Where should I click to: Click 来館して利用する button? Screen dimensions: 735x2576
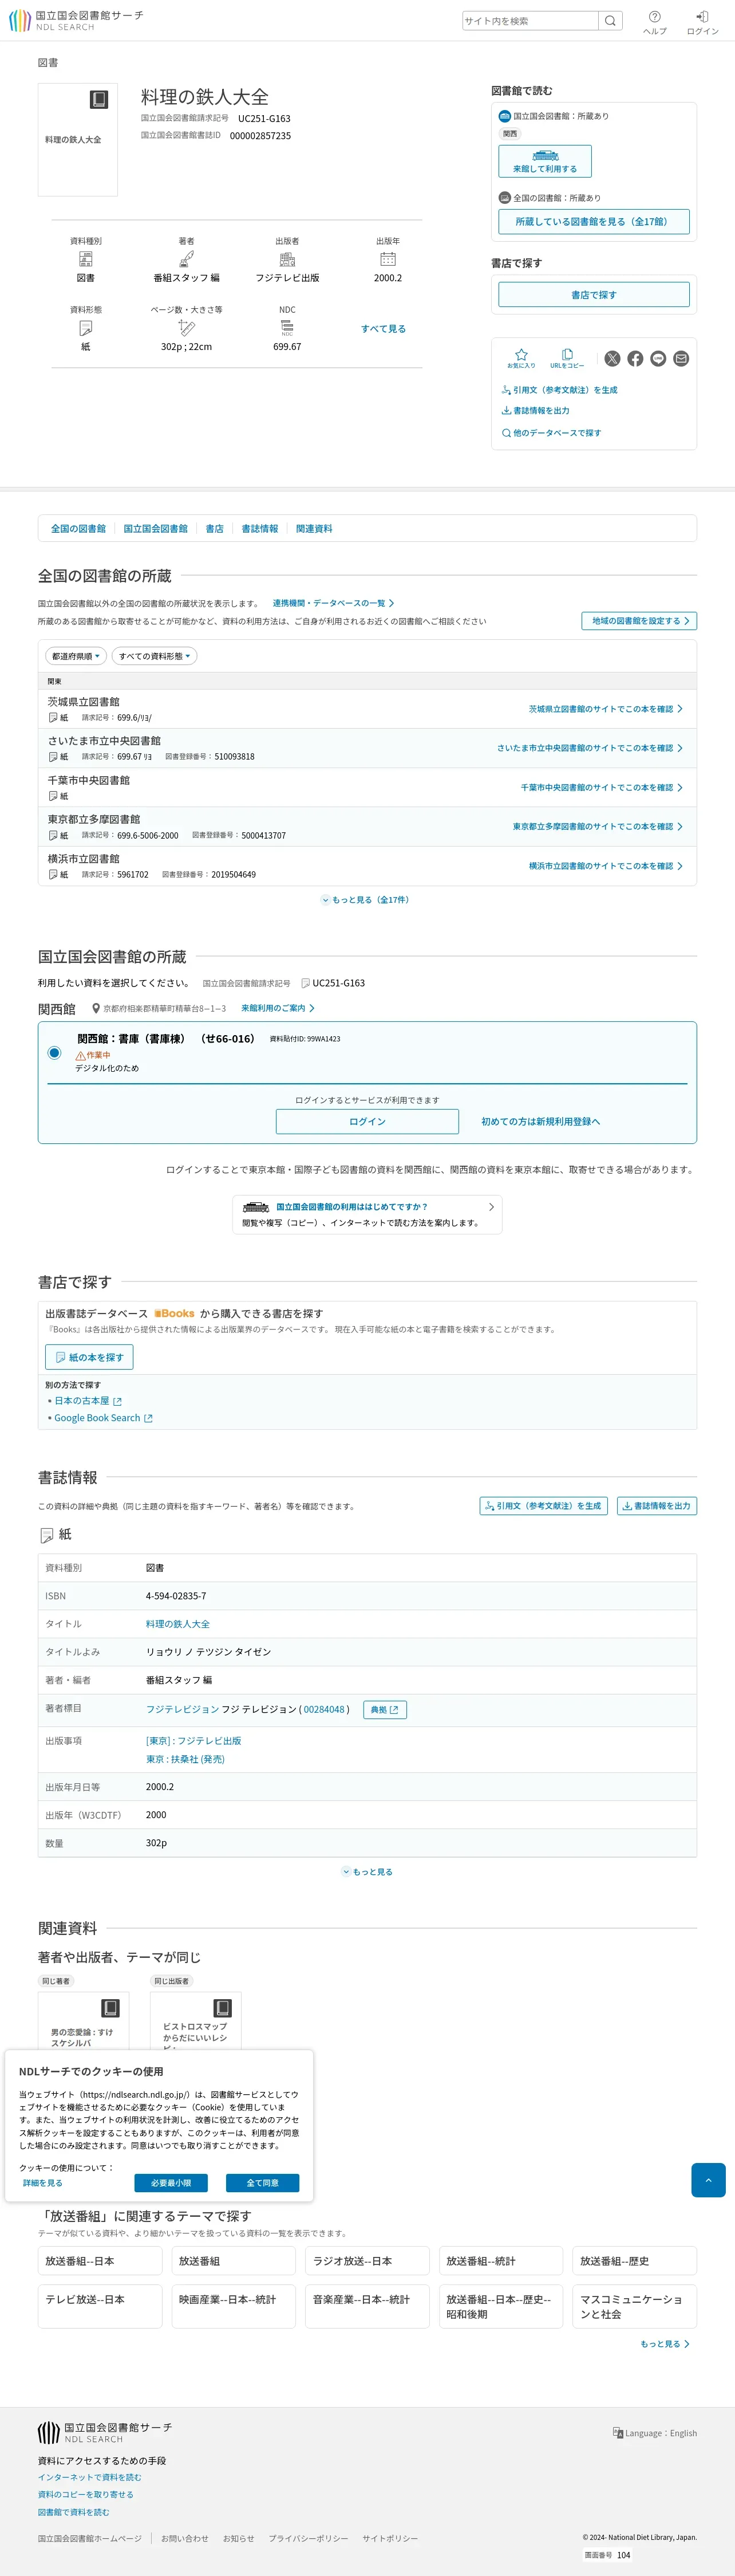tap(546, 161)
